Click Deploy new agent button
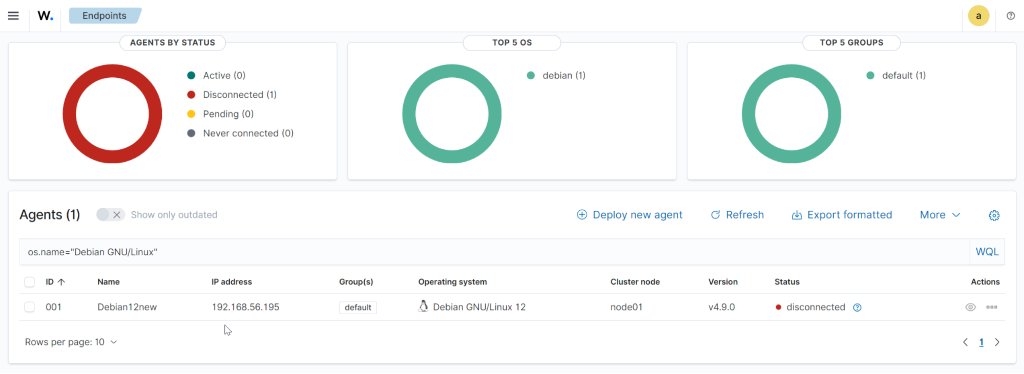This screenshot has height=374, width=1024. [630, 215]
